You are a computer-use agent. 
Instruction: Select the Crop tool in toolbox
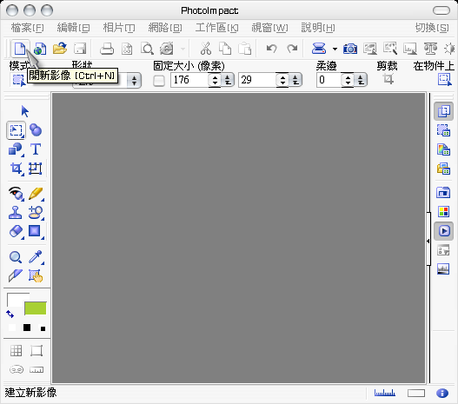coord(16,169)
